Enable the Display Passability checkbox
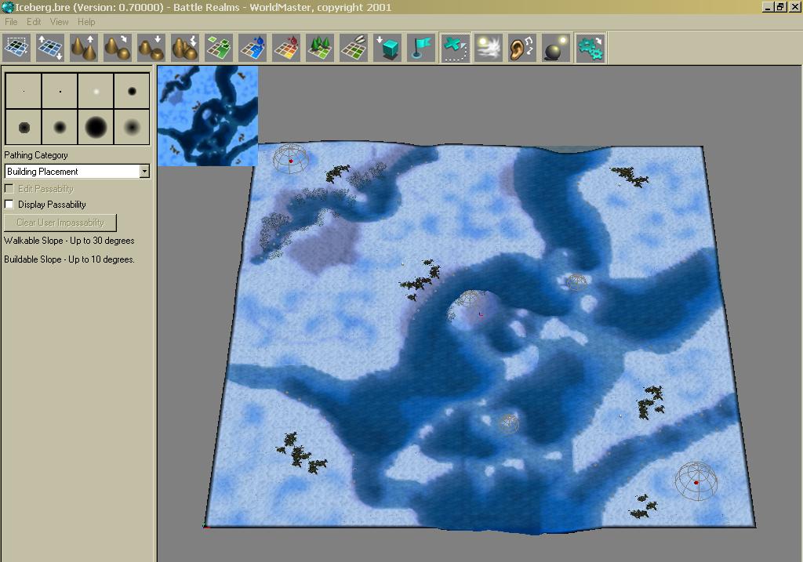This screenshot has height=562, width=803. tap(9, 205)
